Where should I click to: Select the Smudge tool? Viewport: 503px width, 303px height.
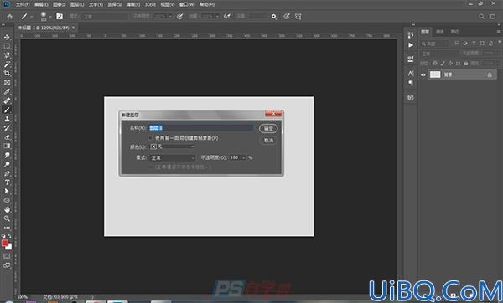7,155
